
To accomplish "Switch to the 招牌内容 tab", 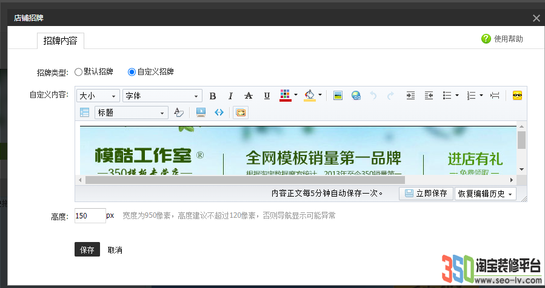I will [x=61, y=41].
